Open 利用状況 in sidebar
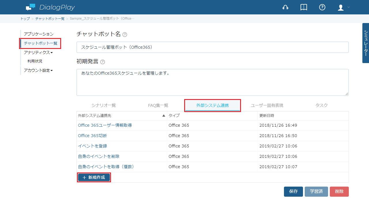The width and height of the screenshot is (369, 201). point(35,61)
